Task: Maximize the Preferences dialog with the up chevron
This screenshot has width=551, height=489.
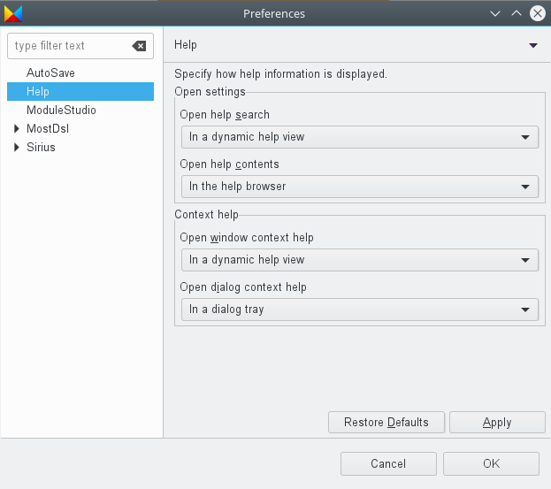Action: pos(517,13)
